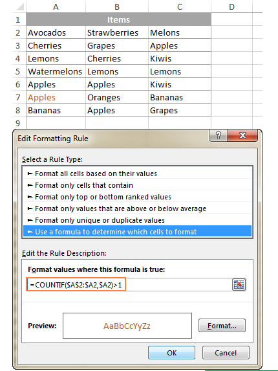Select 'Format only unique or duplicate values'
278x371 pixels.
pos(138,220)
